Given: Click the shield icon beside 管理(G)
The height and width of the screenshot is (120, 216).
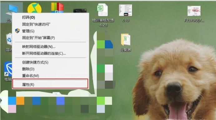Looking at the screenshot, I should [17, 31].
